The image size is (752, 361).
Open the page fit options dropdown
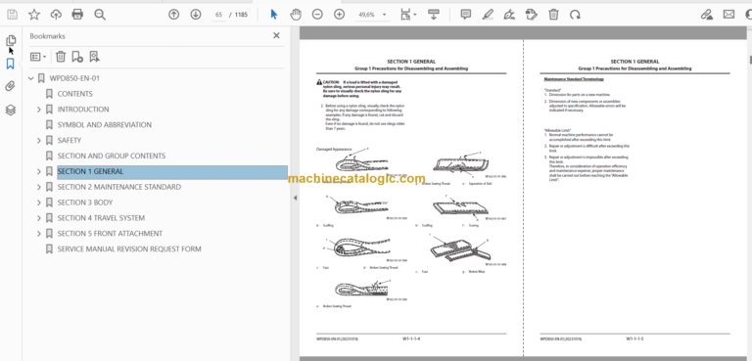coord(408,15)
